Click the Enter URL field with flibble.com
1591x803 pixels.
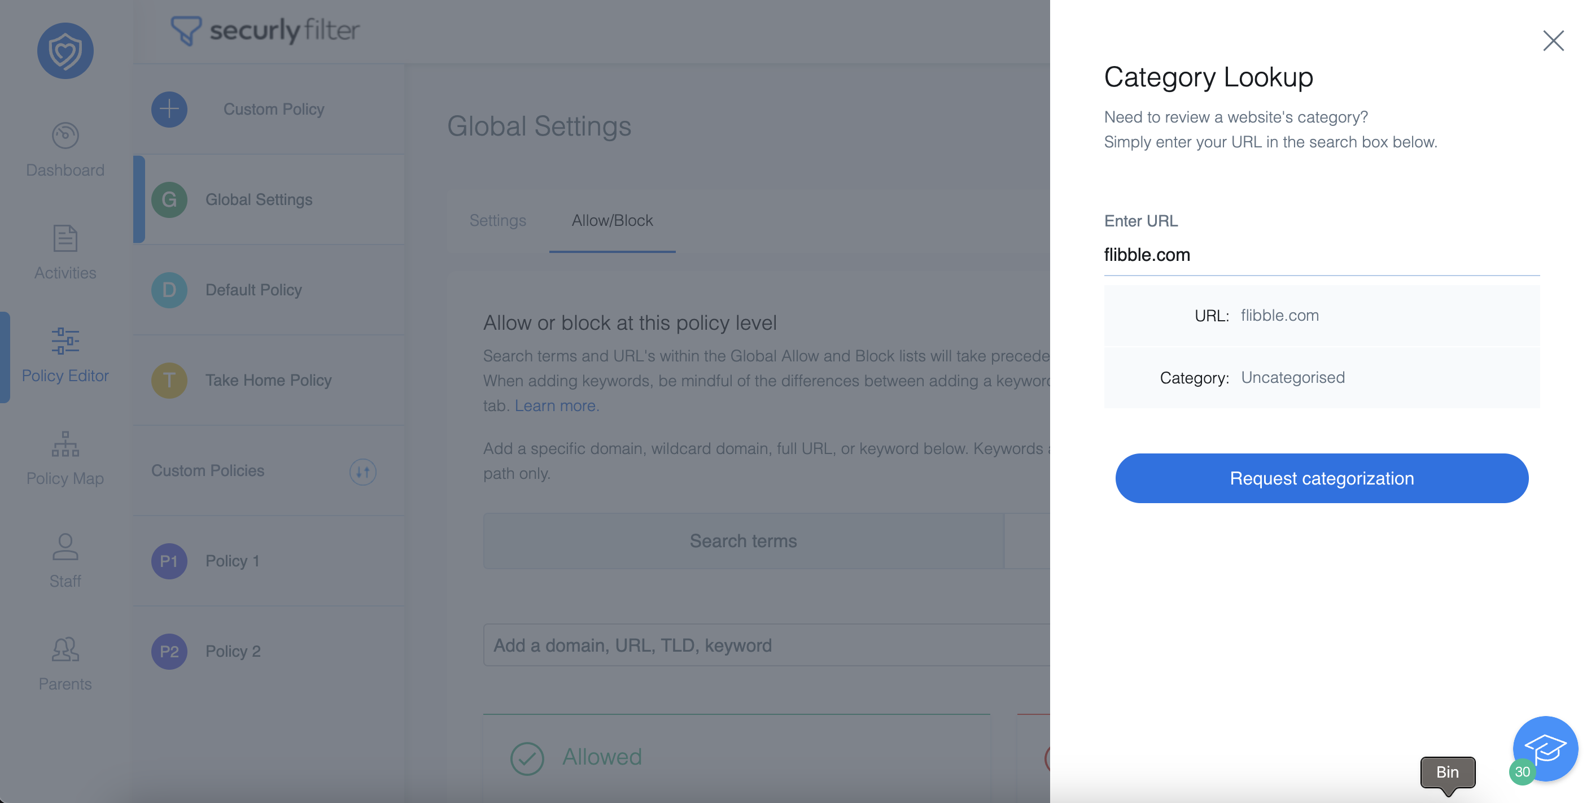[x=1322, y=255]
